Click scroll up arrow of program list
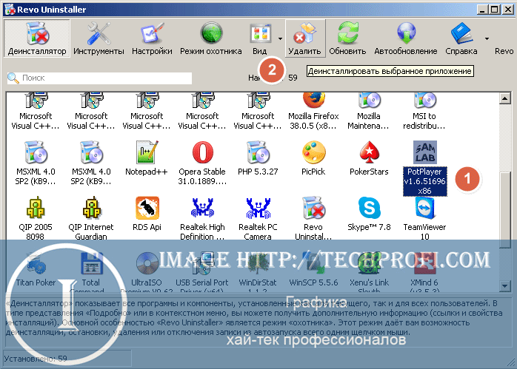 (x=505, y=98)
